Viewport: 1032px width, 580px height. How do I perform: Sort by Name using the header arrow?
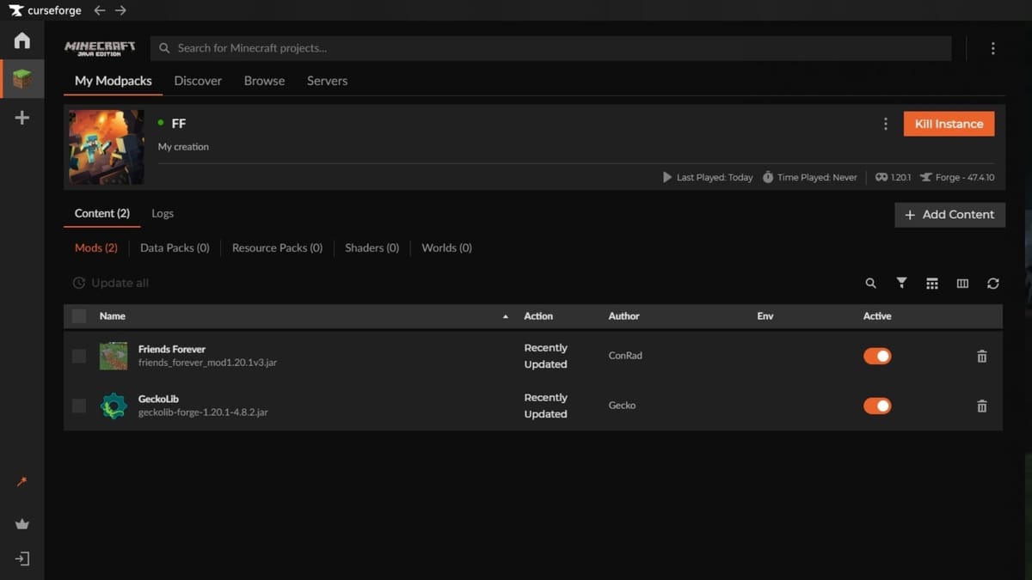pos(505,317)
